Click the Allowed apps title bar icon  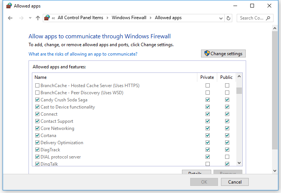[9, 6]
